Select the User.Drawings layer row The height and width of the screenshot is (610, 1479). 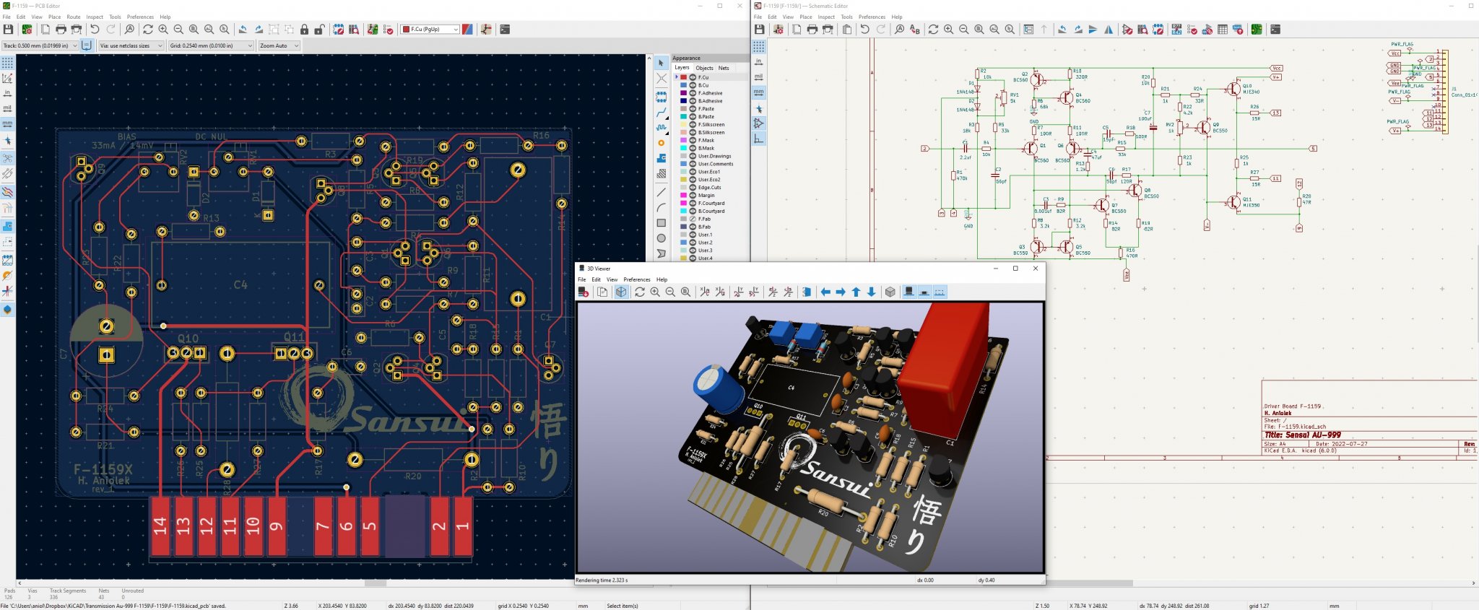[x=711, y=156]
